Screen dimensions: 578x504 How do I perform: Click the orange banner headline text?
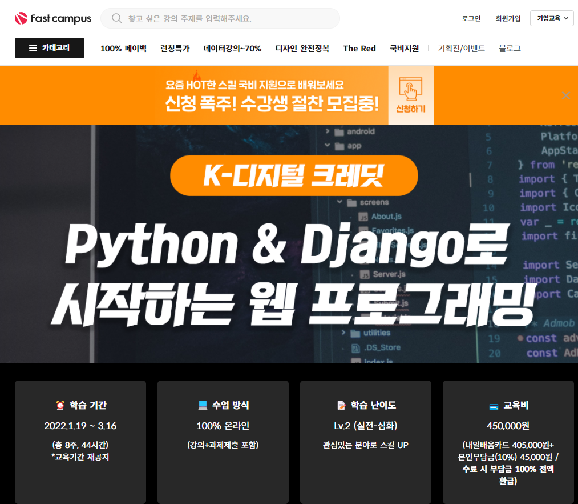(272, 103)
